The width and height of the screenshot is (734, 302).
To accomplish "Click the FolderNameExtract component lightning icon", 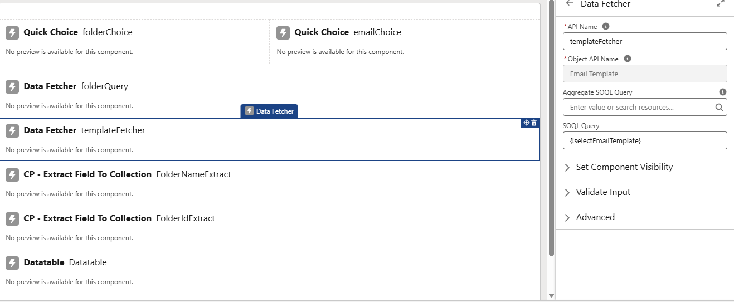I will click(12, 175).
